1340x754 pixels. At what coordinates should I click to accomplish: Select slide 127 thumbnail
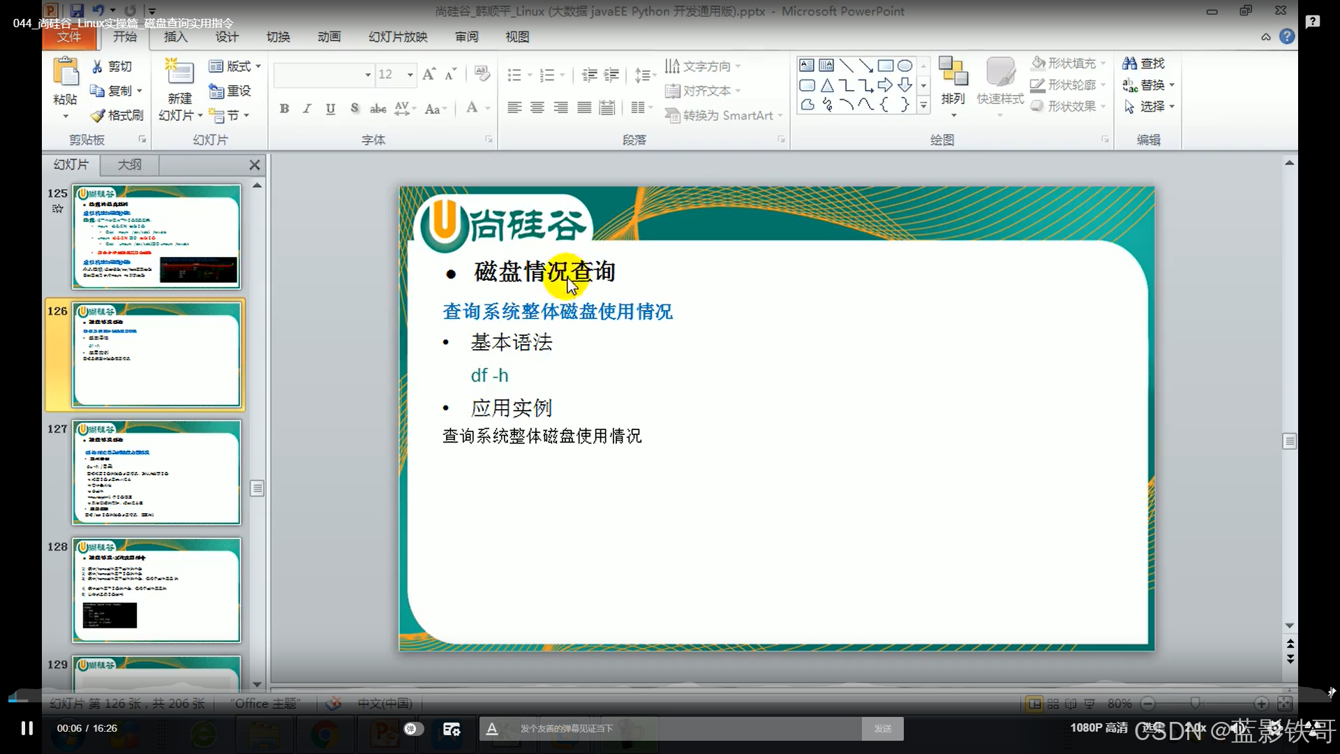(156, 473)
